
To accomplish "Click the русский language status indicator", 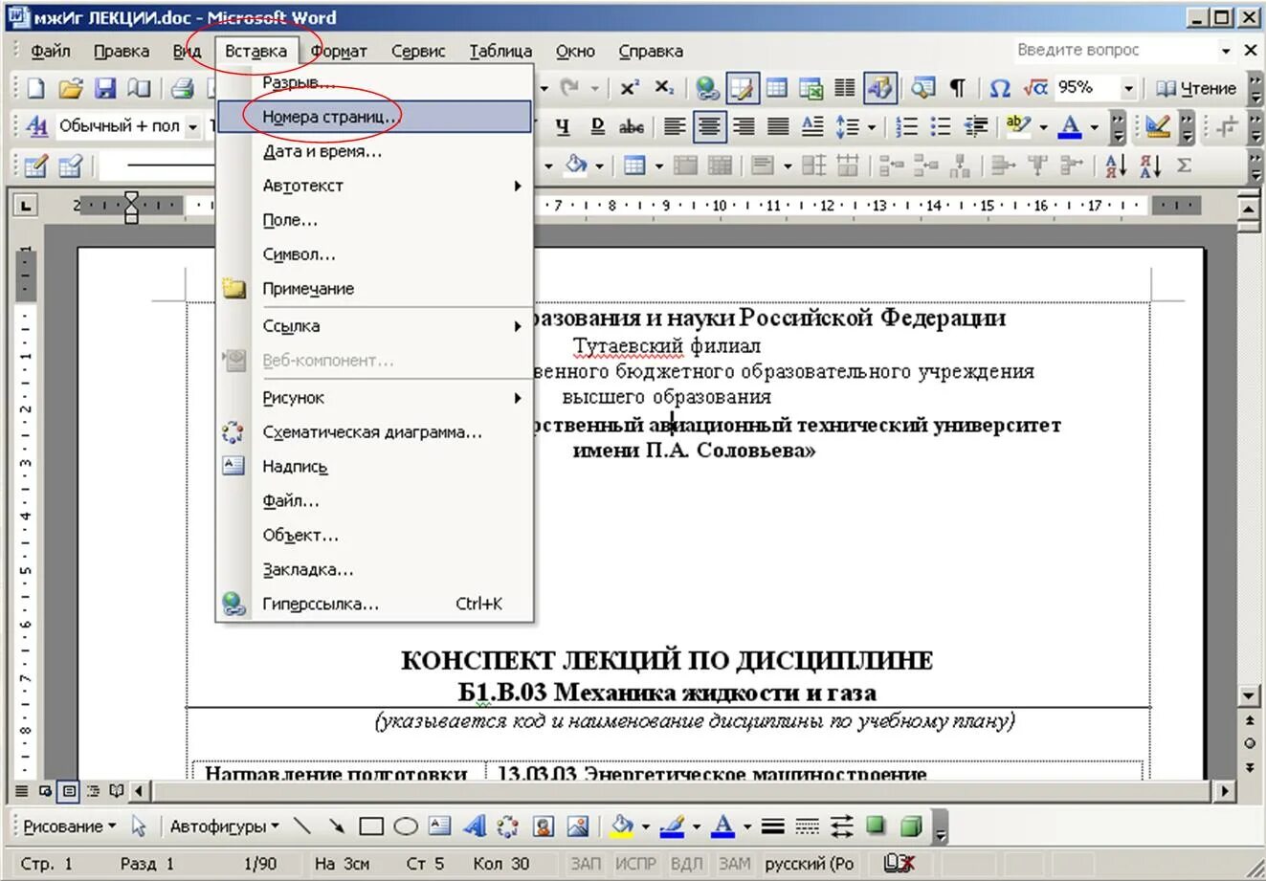I will (810, 864).
